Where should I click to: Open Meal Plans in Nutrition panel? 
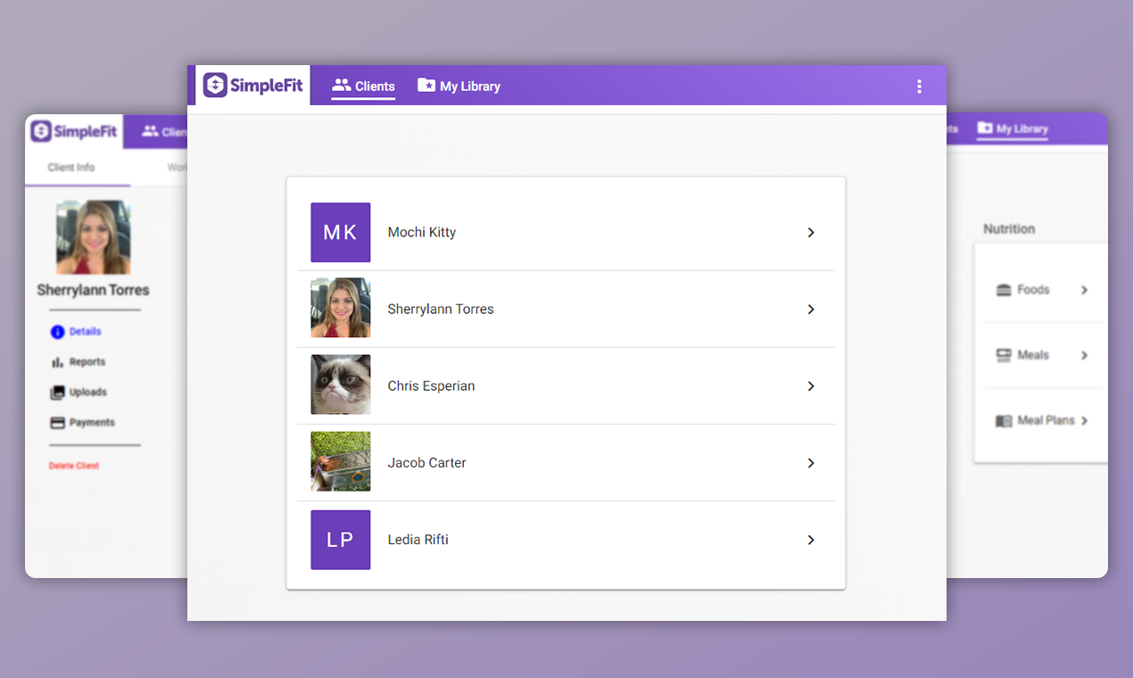pyautogui.click(x=1046, y=420)
